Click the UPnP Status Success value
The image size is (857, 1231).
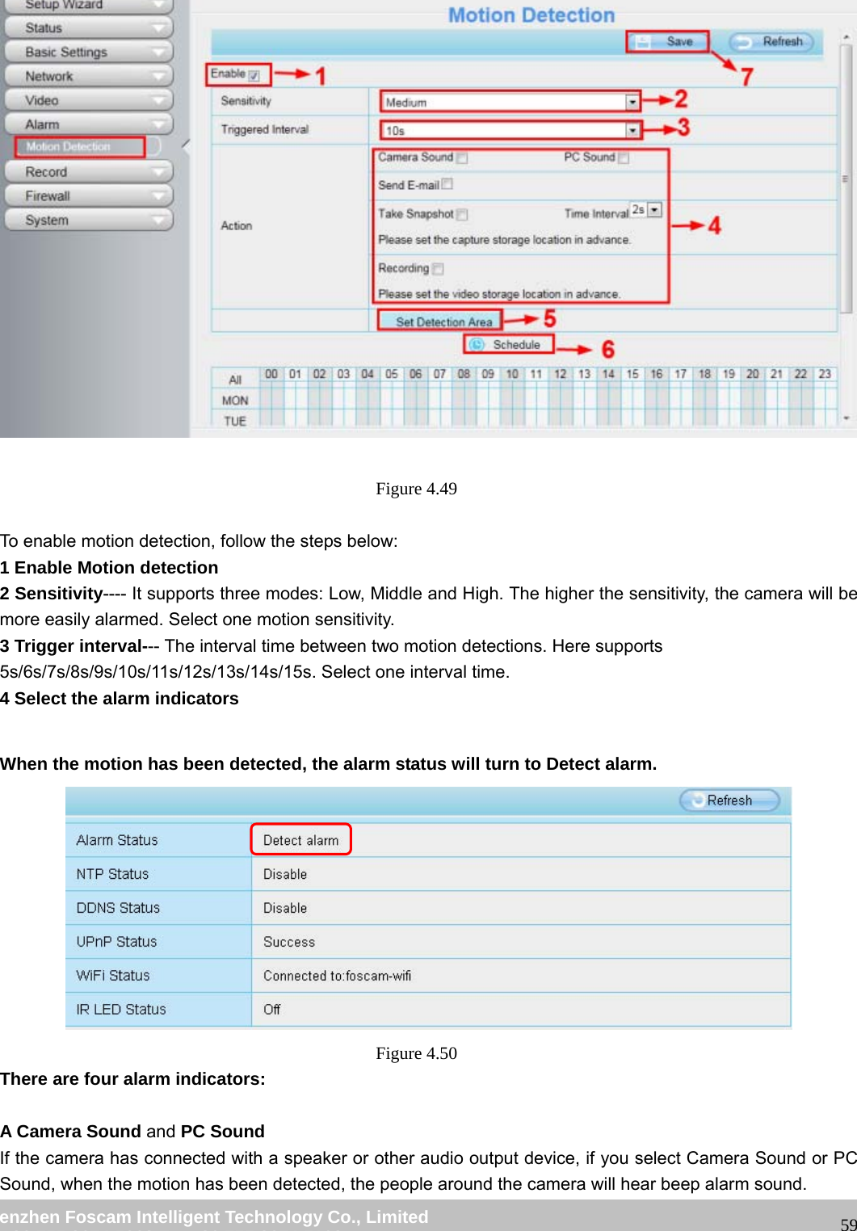click(x=289, y=942)
